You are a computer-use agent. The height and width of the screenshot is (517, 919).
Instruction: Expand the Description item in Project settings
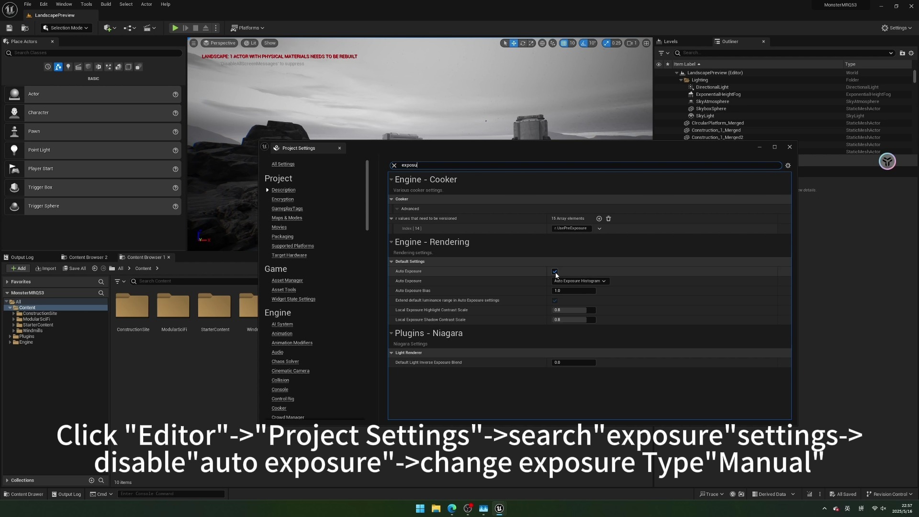[x=267, y=190]
